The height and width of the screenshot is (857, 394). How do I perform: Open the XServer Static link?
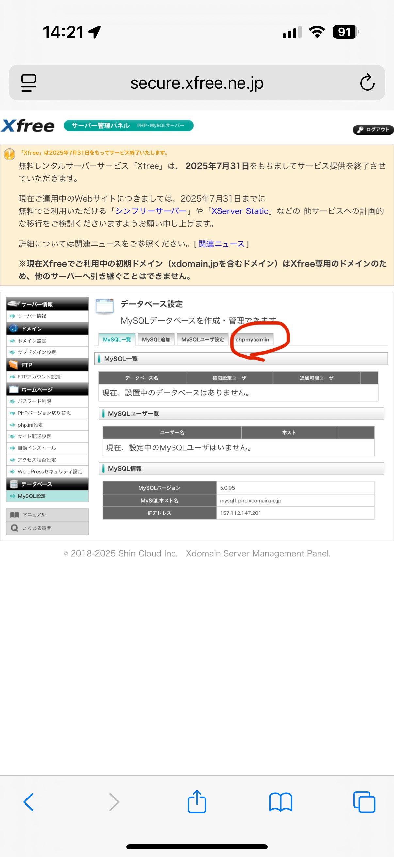coord(240,211)
